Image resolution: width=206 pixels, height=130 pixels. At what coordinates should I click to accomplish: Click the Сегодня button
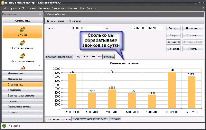click(173, 29)
